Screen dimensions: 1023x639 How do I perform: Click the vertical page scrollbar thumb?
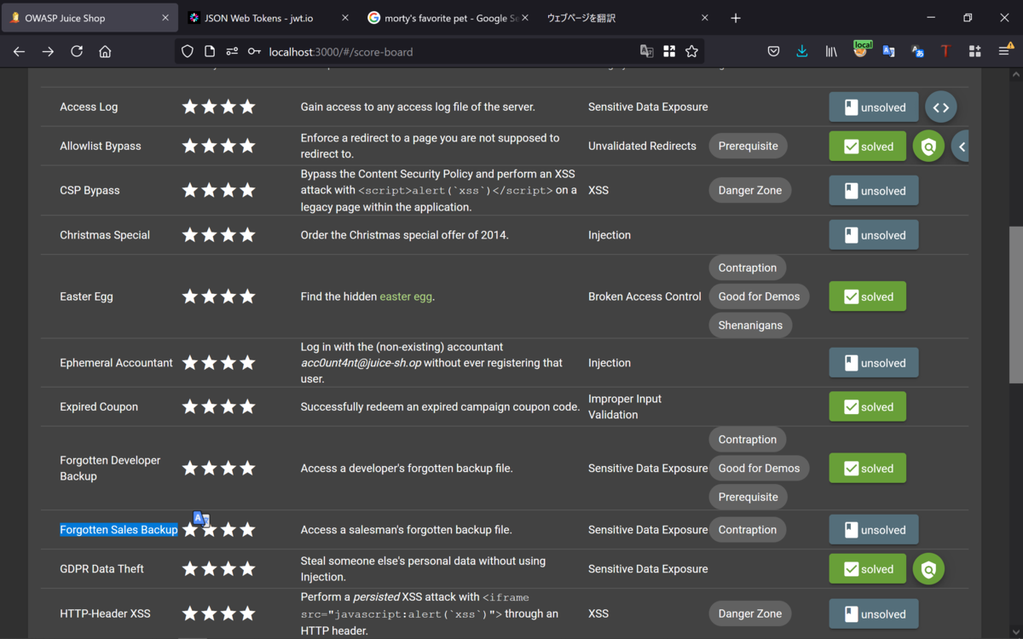1016,304
